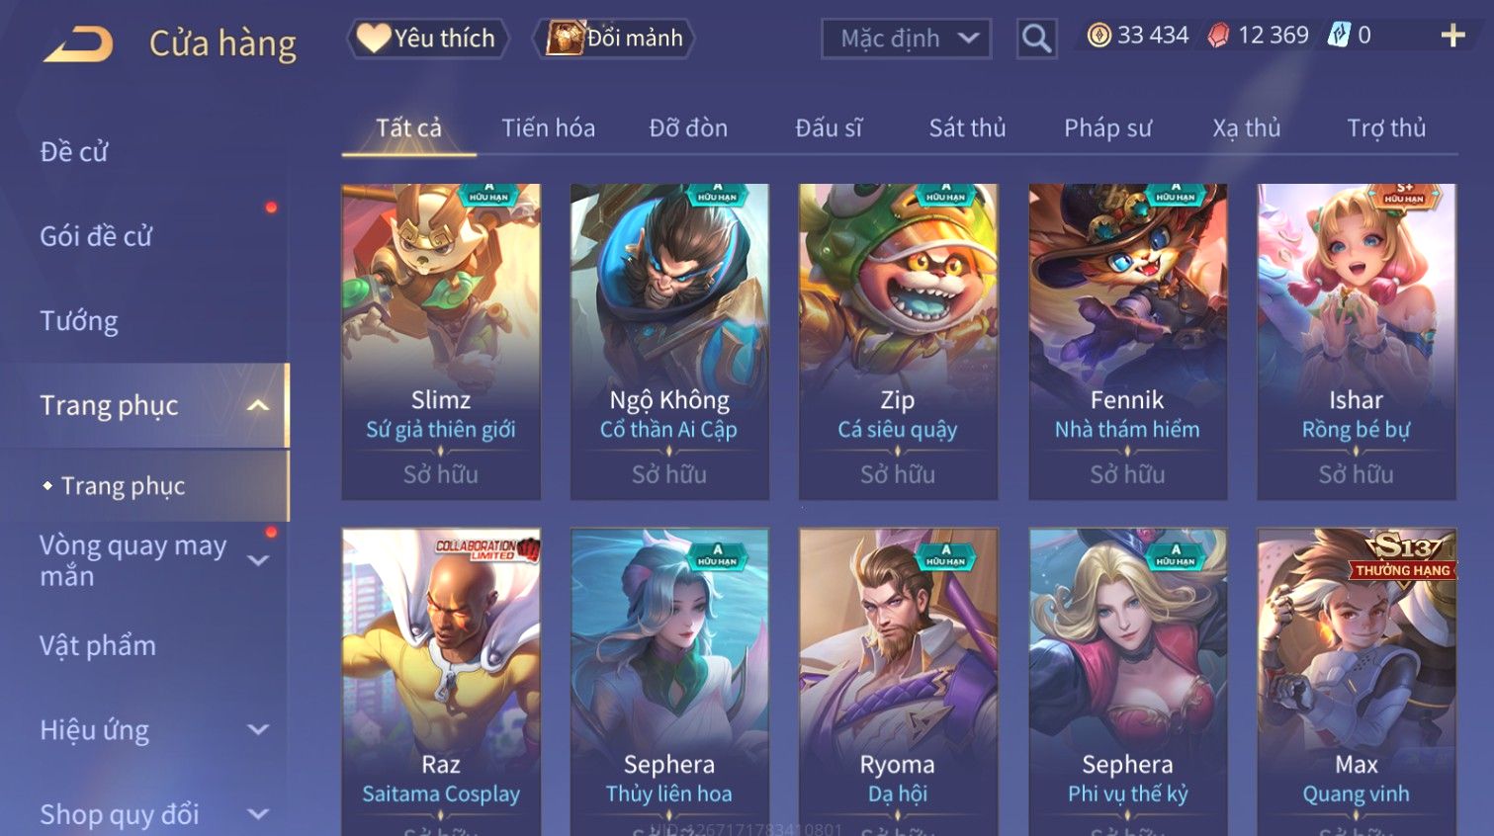Click the blue voucher currency icon
Viewport: 1494px width, 836px height.
(1338, 36)
